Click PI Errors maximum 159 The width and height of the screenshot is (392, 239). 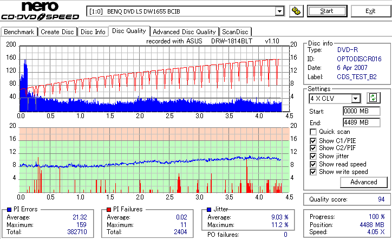[82, 225]
